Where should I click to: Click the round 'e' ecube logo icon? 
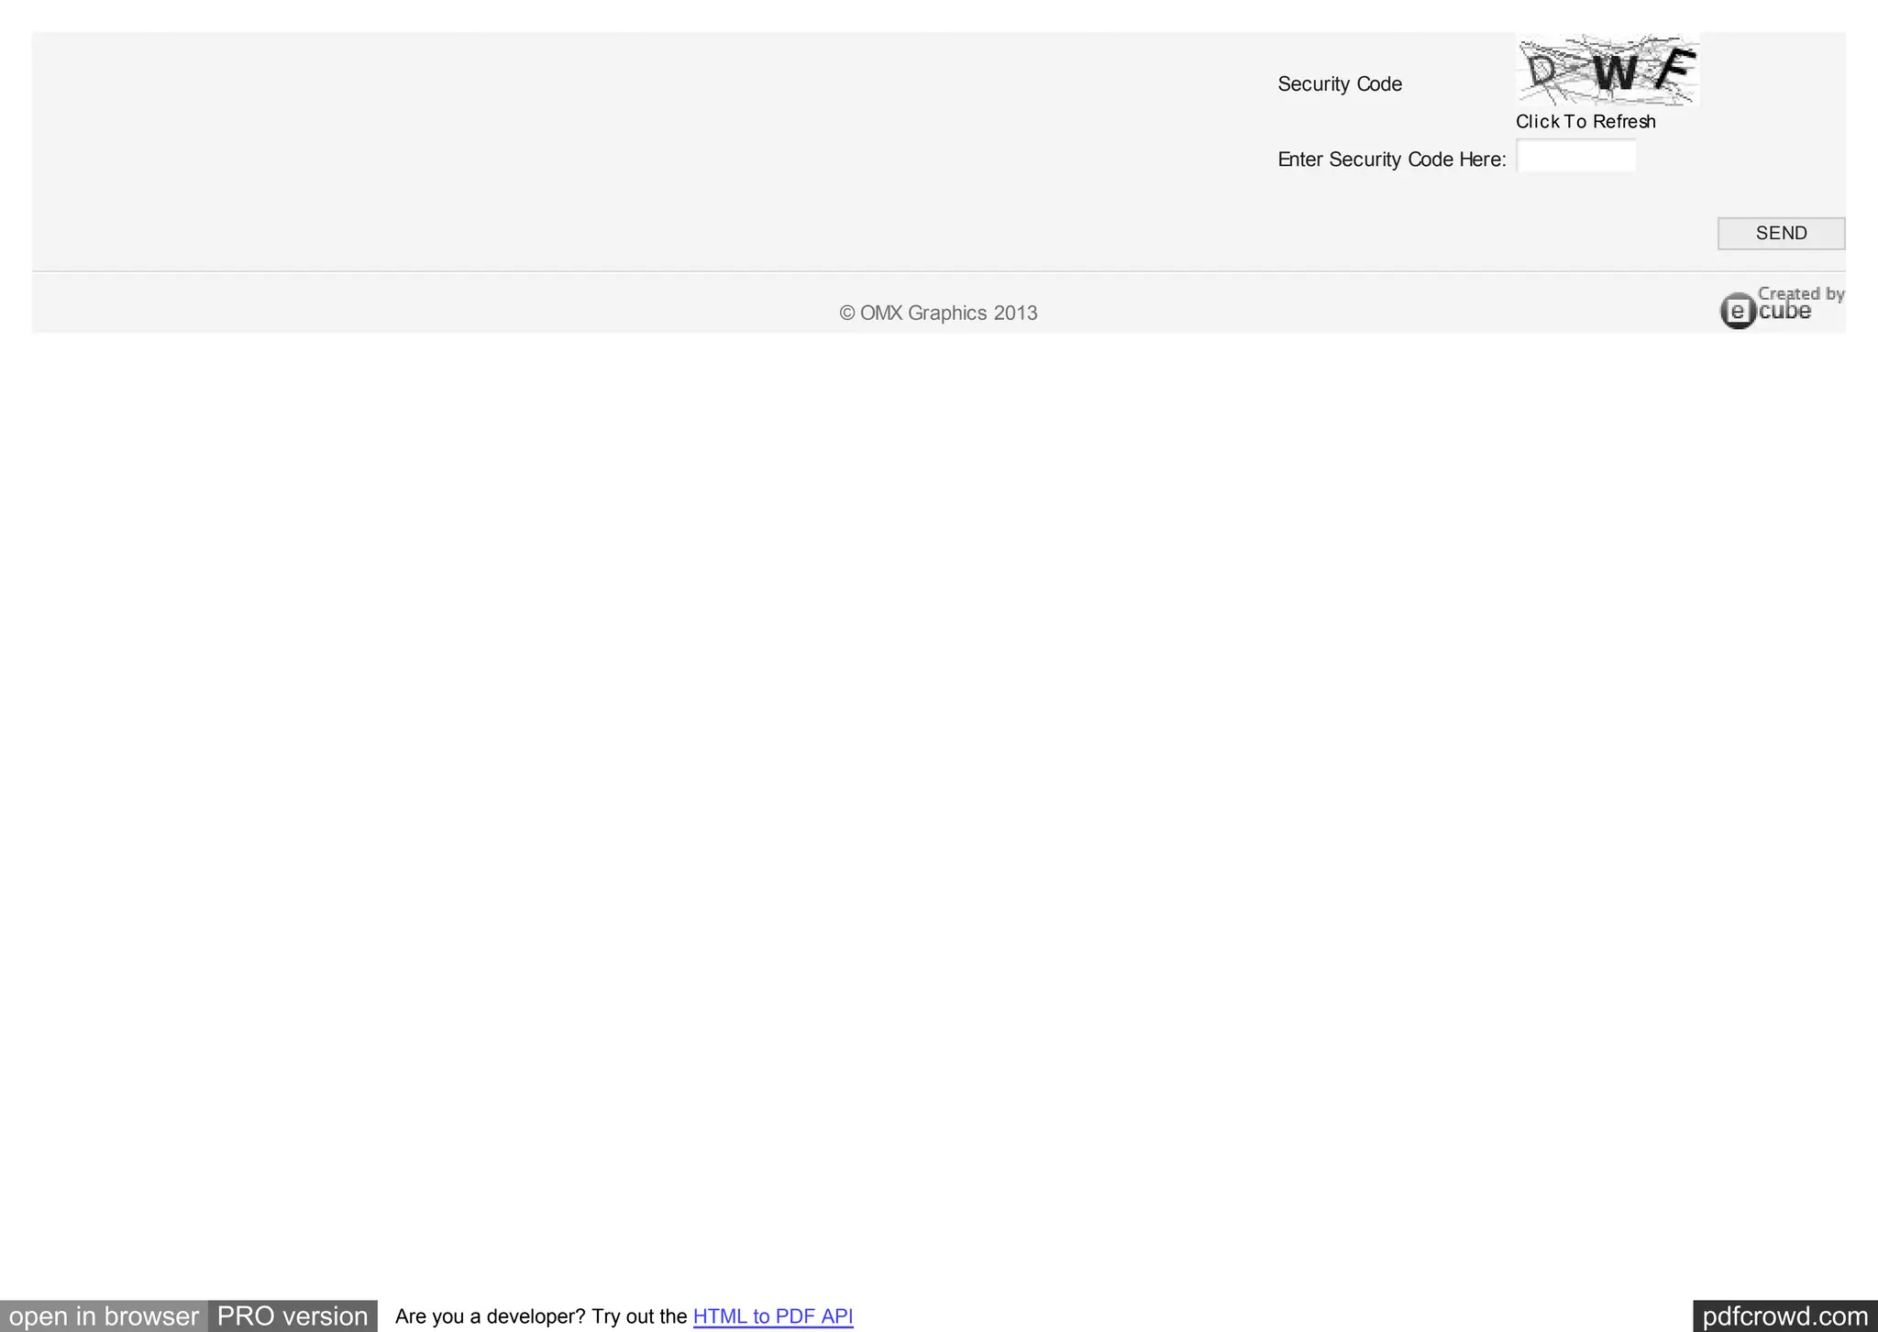point(1737,311)
